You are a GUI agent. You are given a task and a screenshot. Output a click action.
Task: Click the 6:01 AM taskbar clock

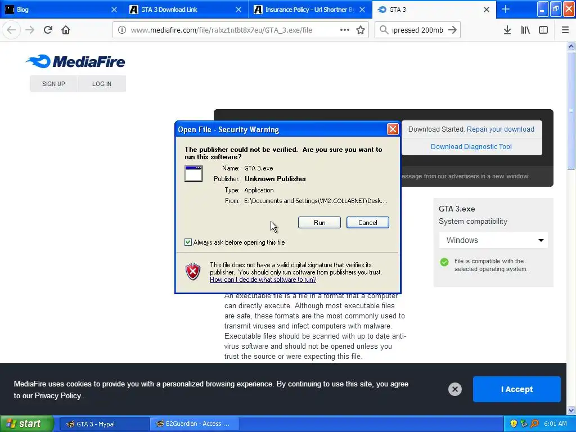pos(555,424)
